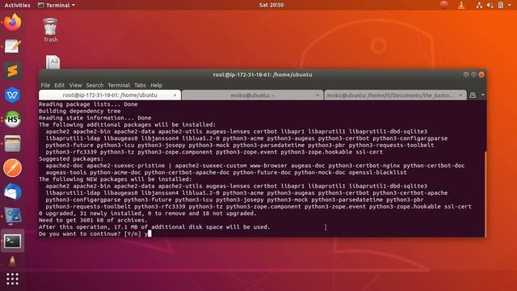Open the Terminal app menu in top bar

click(x=57, y=5)
